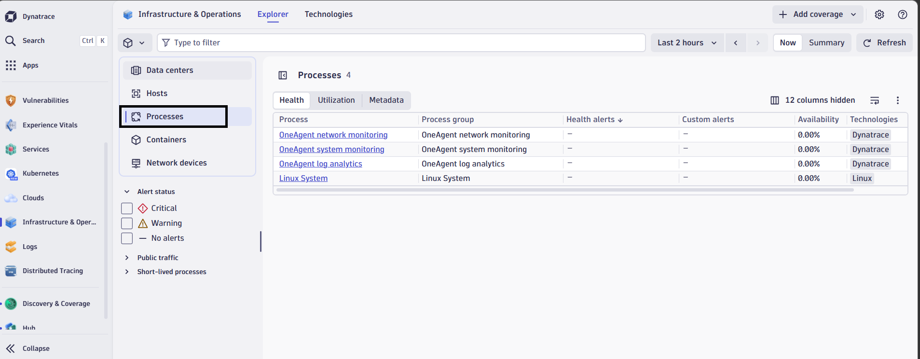
Task: Click the Process group column header
Action: click(x=448, y=120)
